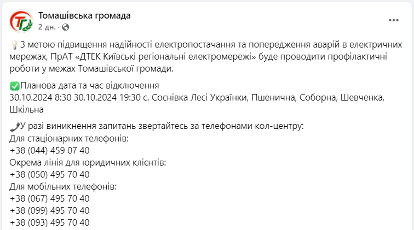Open the three-dot post options menu
This screenshot has height=230, width=414.
click(394, 20)
